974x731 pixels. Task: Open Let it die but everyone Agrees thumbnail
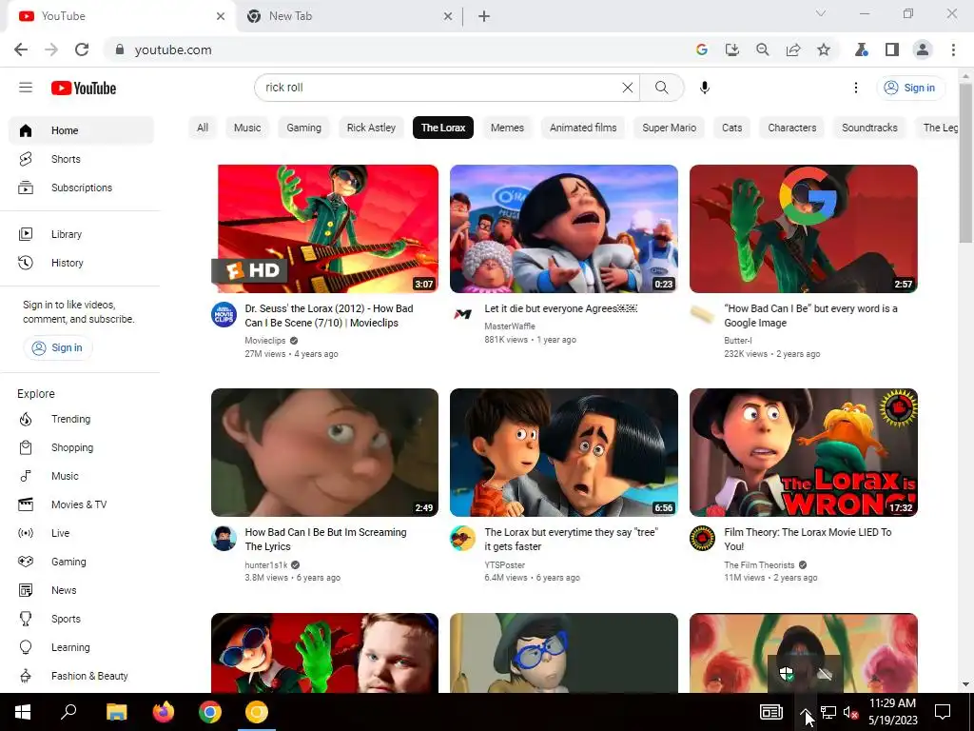[x=564, y=228]
